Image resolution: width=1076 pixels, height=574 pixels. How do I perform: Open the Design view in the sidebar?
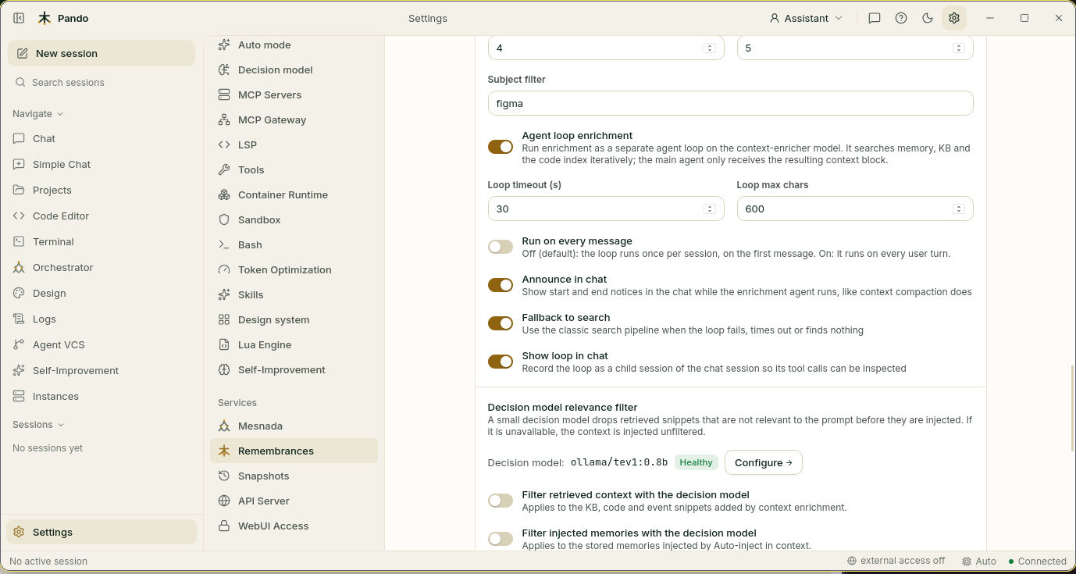102,293
